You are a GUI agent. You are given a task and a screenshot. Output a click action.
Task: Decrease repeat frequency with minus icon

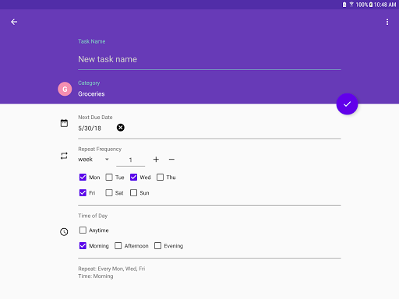pyautogui.click(x=171, y=160)
